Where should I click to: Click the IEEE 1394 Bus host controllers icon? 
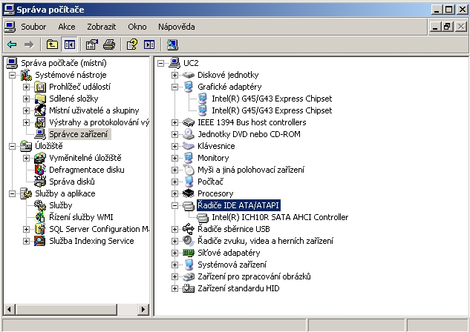coord(189,122)
